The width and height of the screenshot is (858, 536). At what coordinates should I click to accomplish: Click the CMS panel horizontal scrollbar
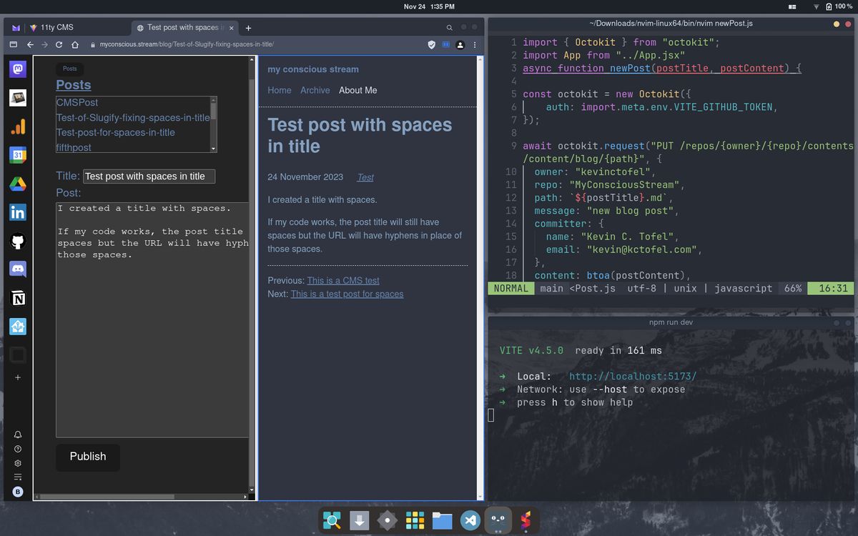(107, 497)
